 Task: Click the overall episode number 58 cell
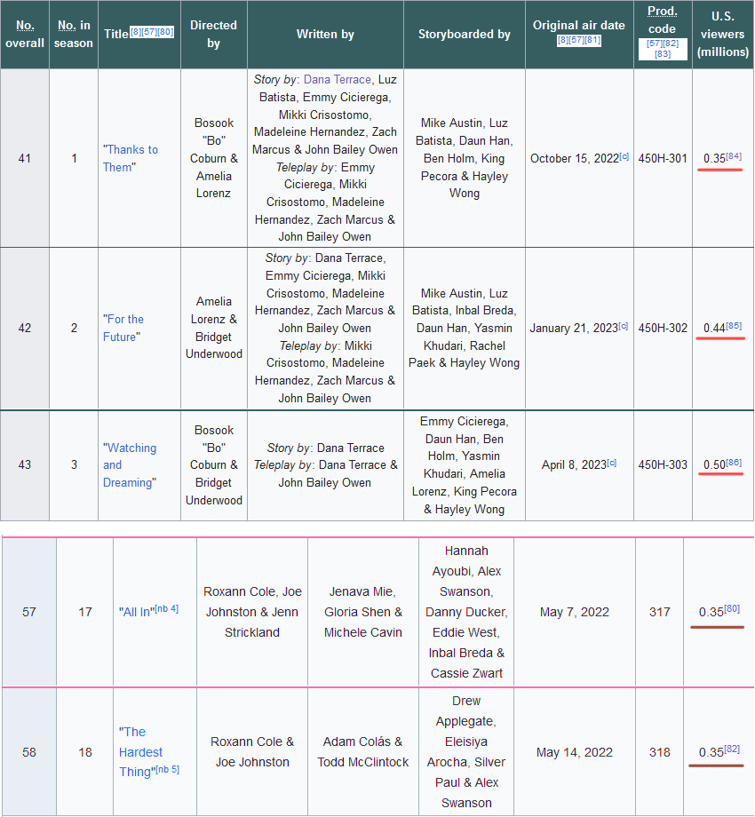(29, 752)
